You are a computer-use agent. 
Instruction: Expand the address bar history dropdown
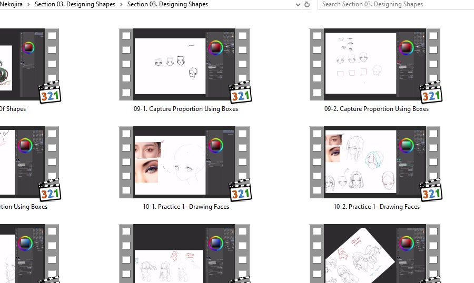(298, 5)
